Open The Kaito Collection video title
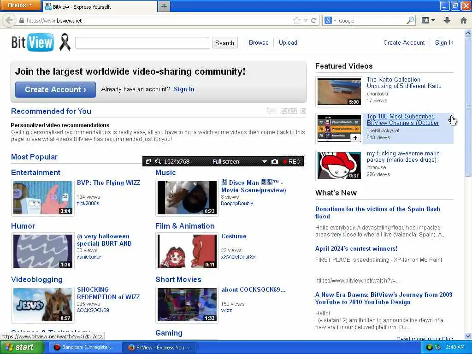This screenshot has width=472, height=354. (404, 83)
